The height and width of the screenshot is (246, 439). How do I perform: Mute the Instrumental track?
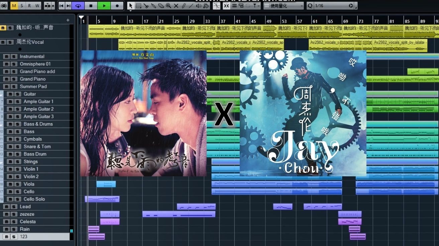(6, 57)
